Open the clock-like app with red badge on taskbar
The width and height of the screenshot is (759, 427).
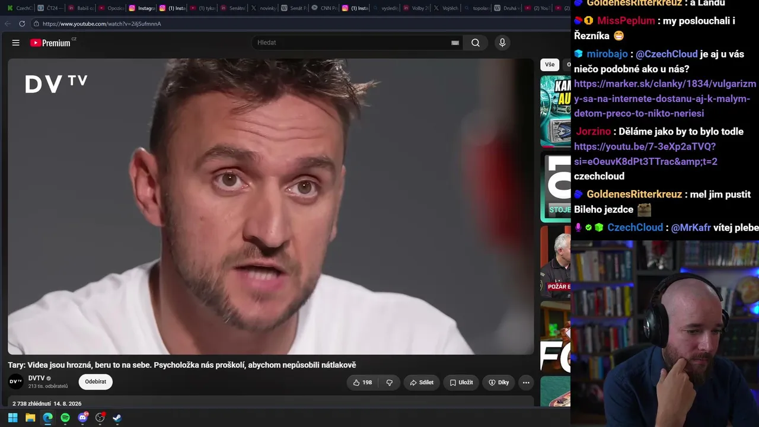(100, 418)
